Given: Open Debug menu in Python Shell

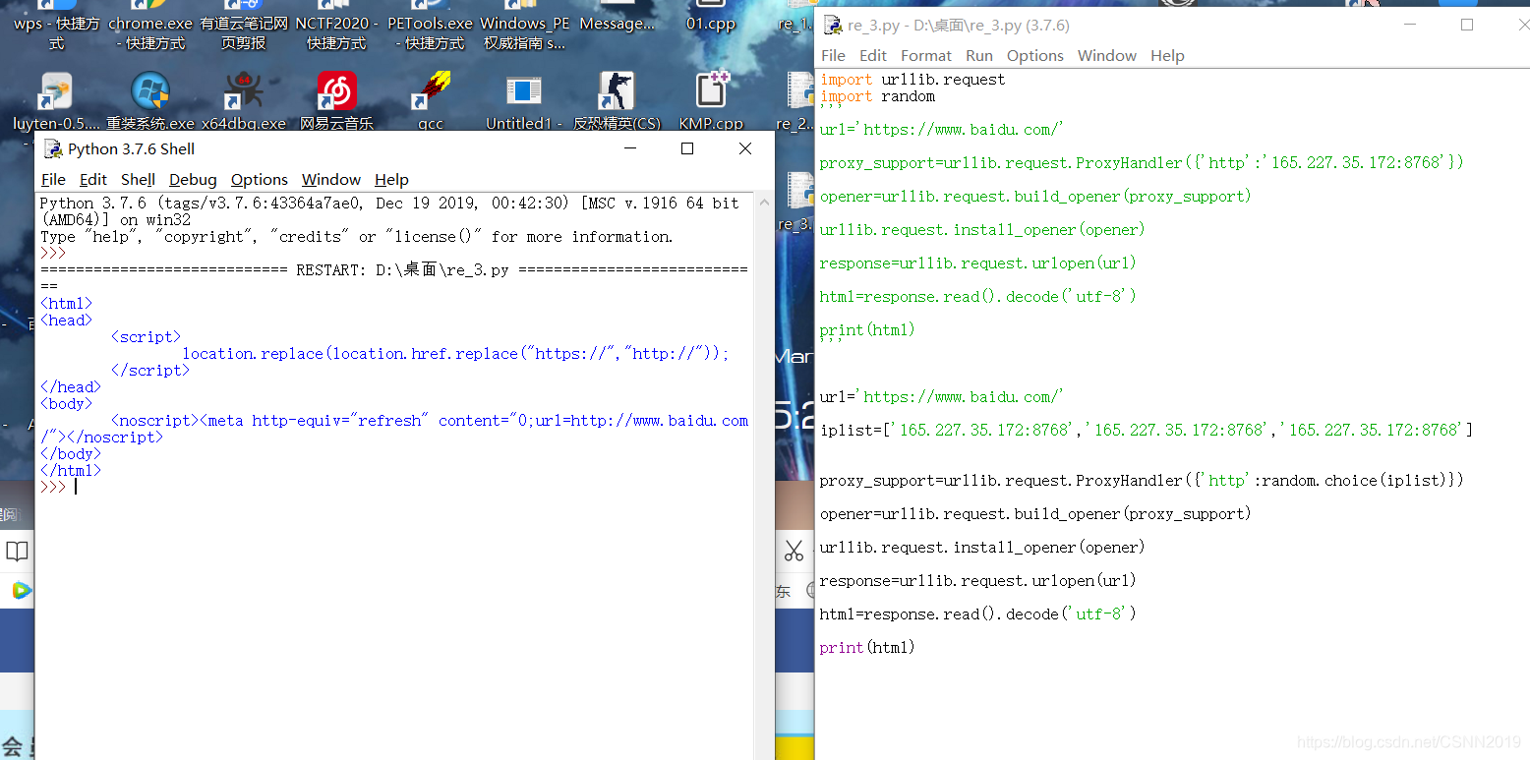Looking at the screenshot, I should (193, 179).
